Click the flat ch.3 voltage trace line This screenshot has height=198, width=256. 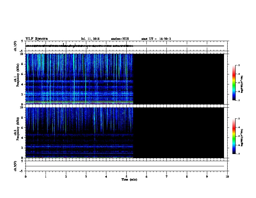click(x=125, y=166)
